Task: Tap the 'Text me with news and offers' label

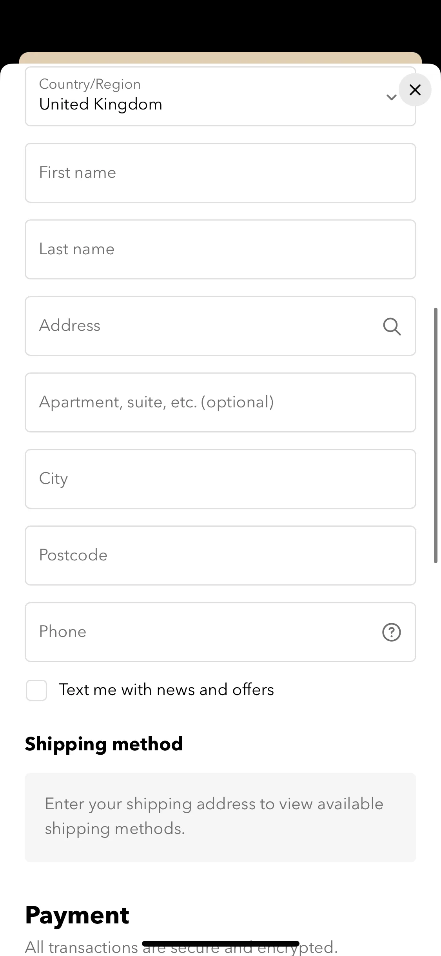Action: point(167,690)
